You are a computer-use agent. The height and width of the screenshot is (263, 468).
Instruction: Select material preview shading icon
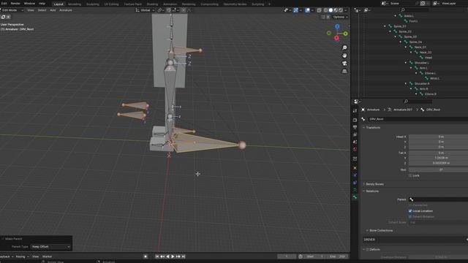pos(336,10)
